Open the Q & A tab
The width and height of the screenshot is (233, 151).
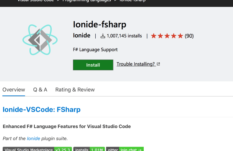[x=40, y=90]
